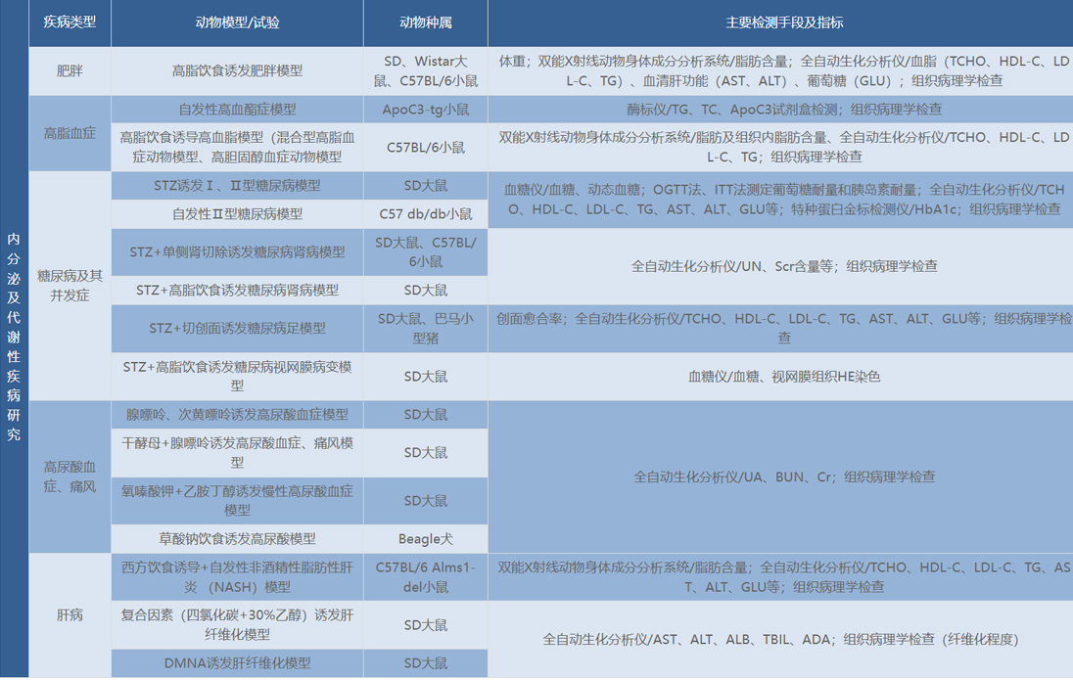Image resolution: width=1073 pixels, height=680 pixels.
Task: Select the C57 db/db小鼠 species cell
Action: pos(426,213)
